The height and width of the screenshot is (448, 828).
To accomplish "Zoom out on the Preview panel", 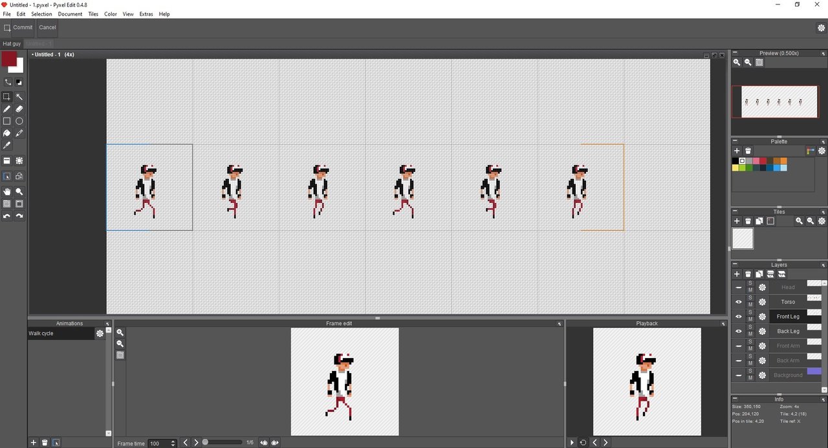I will (748, 62).
